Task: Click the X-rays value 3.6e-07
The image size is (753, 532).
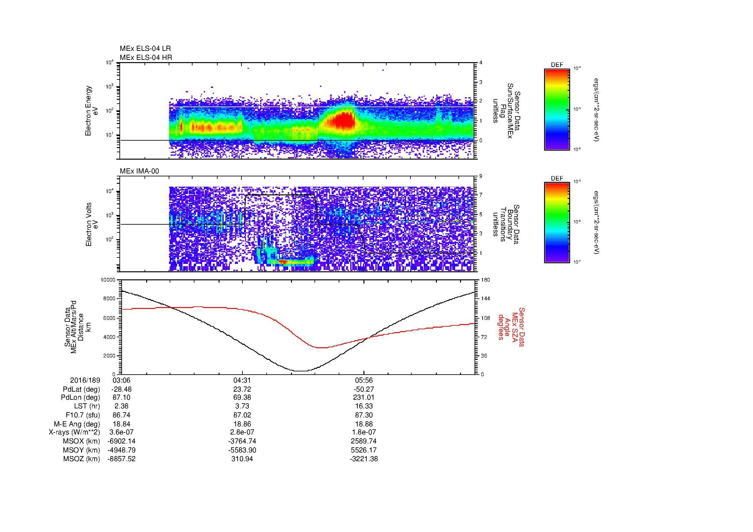Action: pos(121,432)
